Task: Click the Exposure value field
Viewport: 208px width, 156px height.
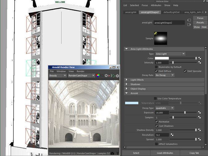Action: [162, 113]
